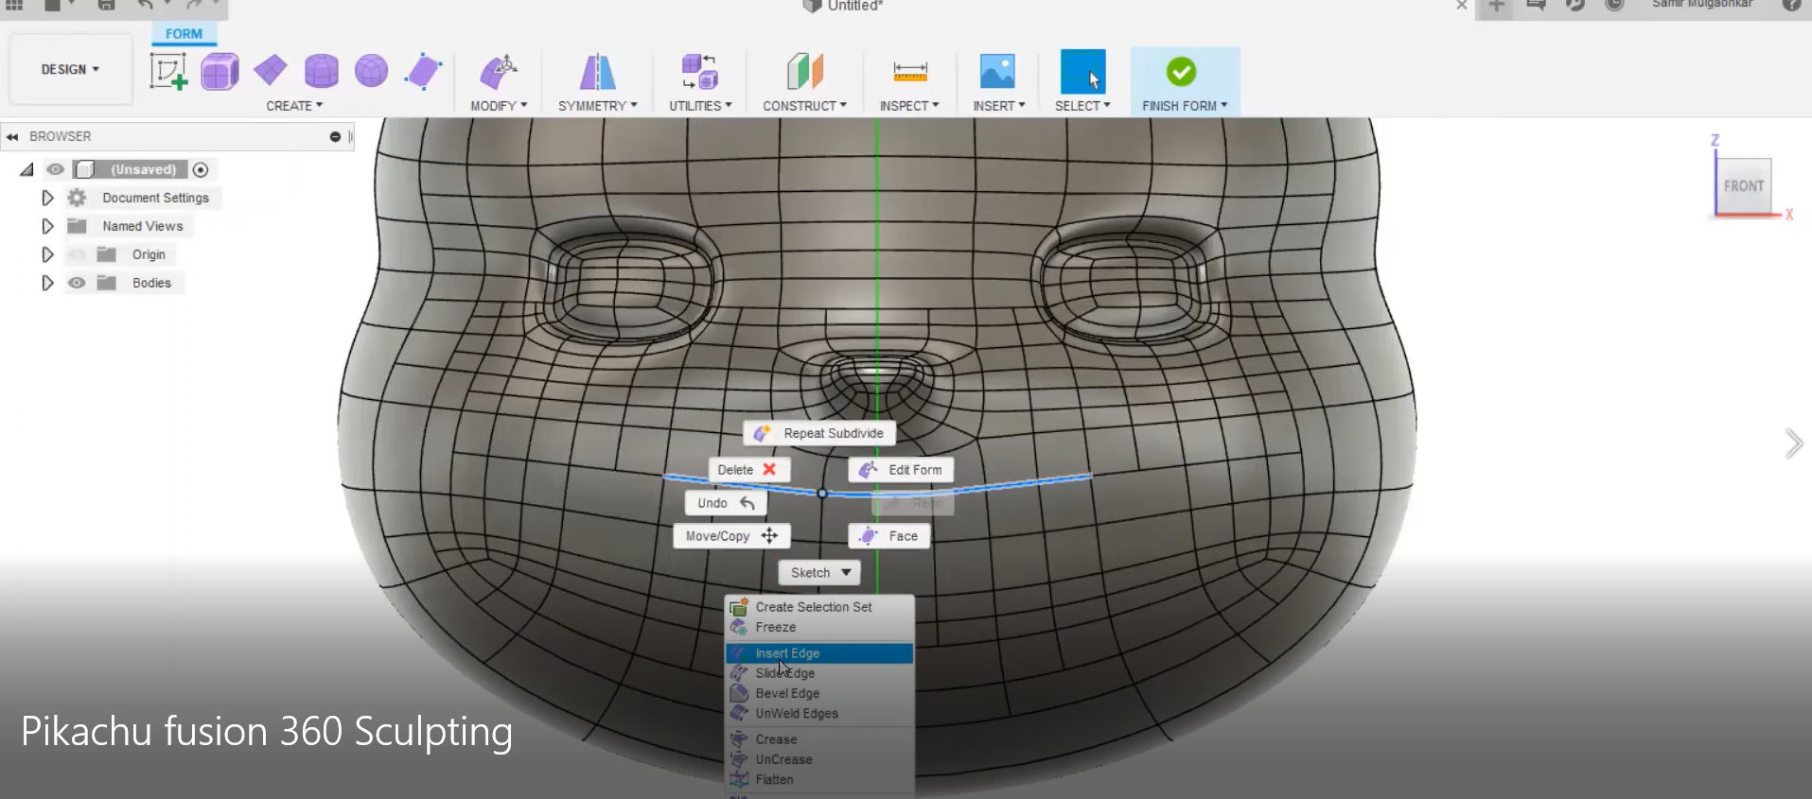This screenshot has width=1812, height=799.
Task: Click the blue Select tool icon
Action: 1082,72
